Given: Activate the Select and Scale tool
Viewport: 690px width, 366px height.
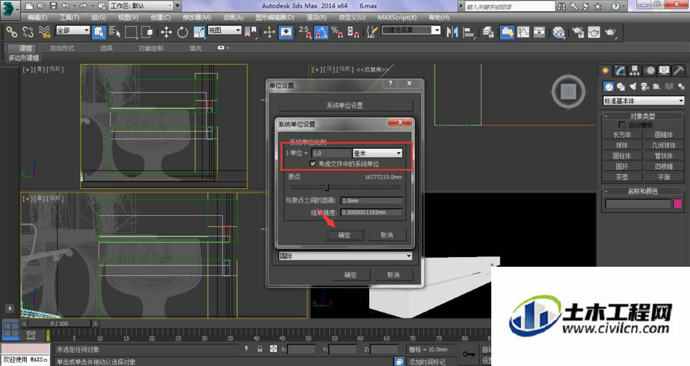Looking at the screenshot, I should [x=199, y=32].
